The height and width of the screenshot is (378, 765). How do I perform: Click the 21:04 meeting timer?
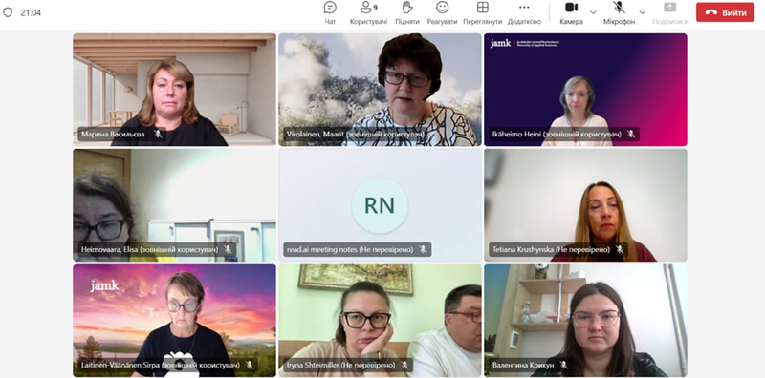tap(31, 13)
